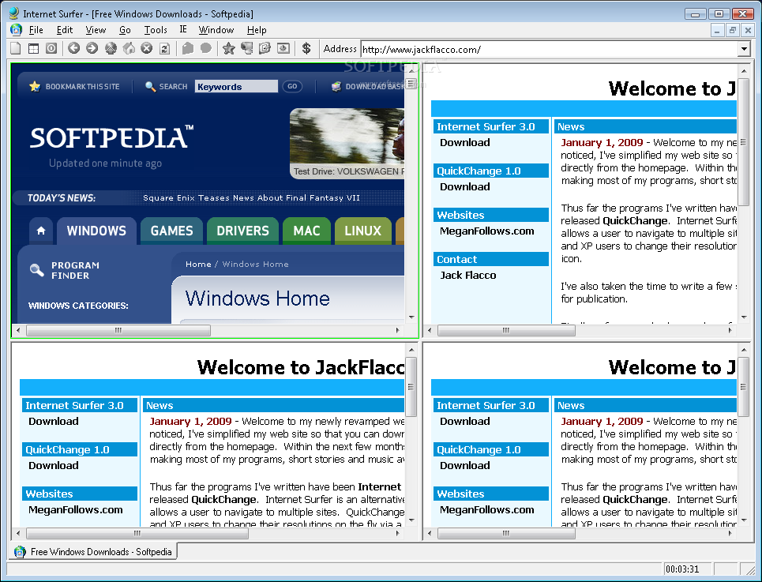The image size is (762, 582).
Task: Open the Window menu
Action: (x=216, y=30)
